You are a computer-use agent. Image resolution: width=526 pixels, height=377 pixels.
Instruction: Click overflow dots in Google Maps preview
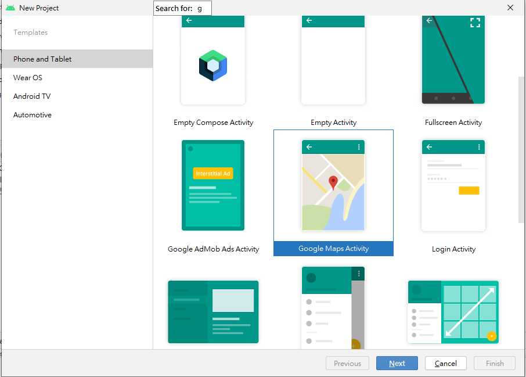[359, 147]
